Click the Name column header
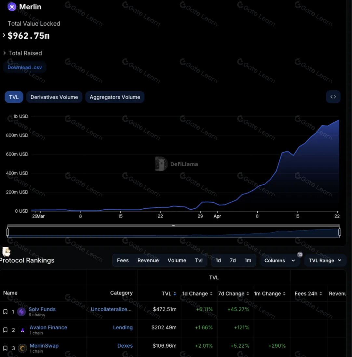The width and height of the screenshot is (352, 357). 10,293
